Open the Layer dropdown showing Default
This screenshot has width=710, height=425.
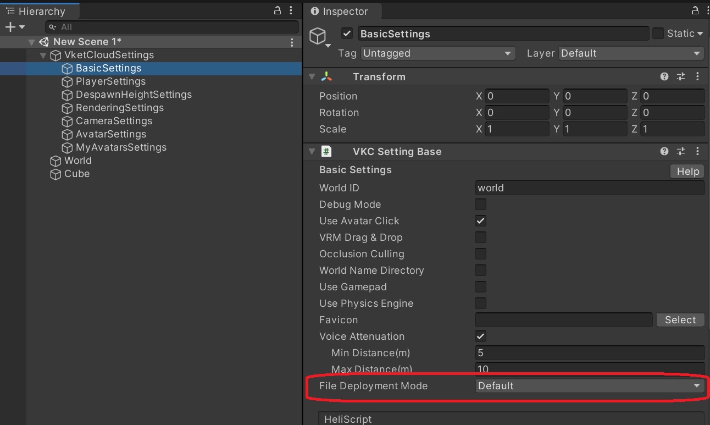coord(630,53)
